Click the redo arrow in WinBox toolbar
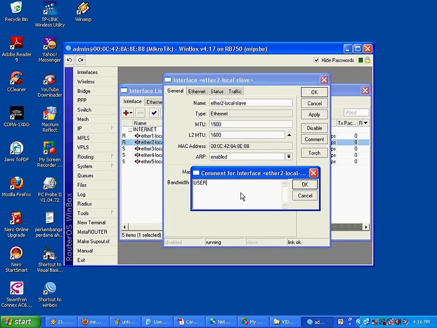Image resolution: width=437 pixels, height=328 pixels. click(81, 60)
